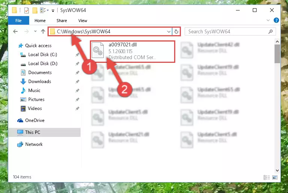Click the pin icon beside Downloads
288x193 pixels.
(x=77, y=82)
